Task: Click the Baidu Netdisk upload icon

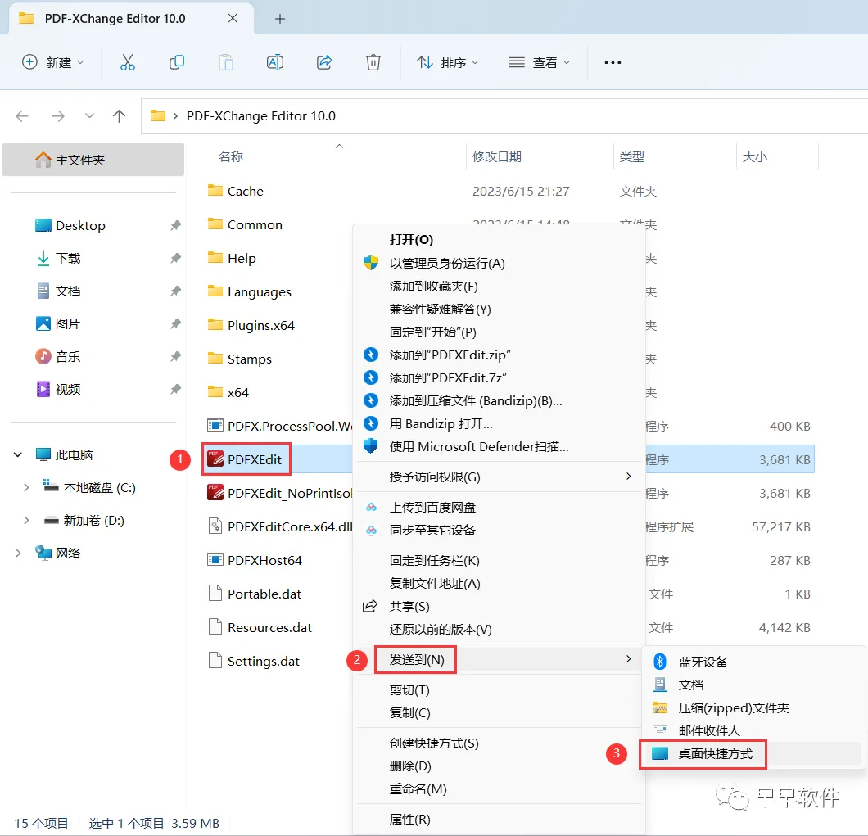Action: (372, 507)
